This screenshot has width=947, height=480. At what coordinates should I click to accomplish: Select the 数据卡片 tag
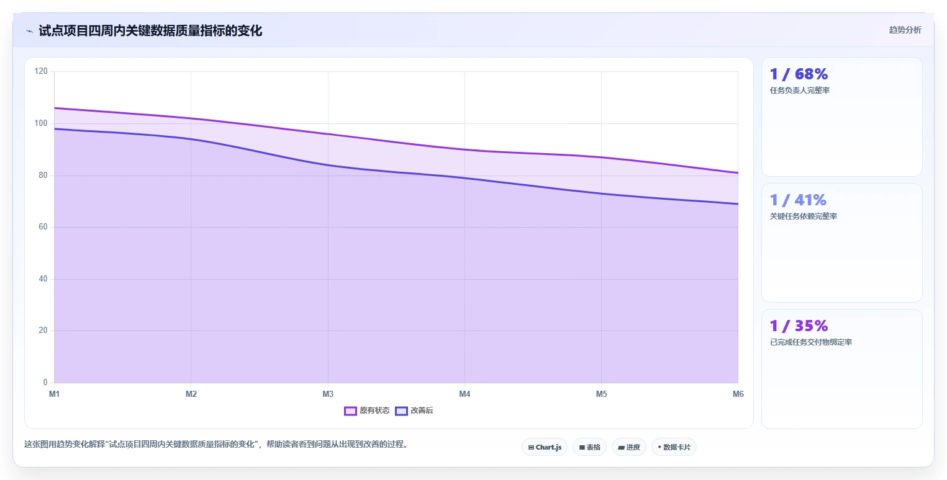coord(674,447)
